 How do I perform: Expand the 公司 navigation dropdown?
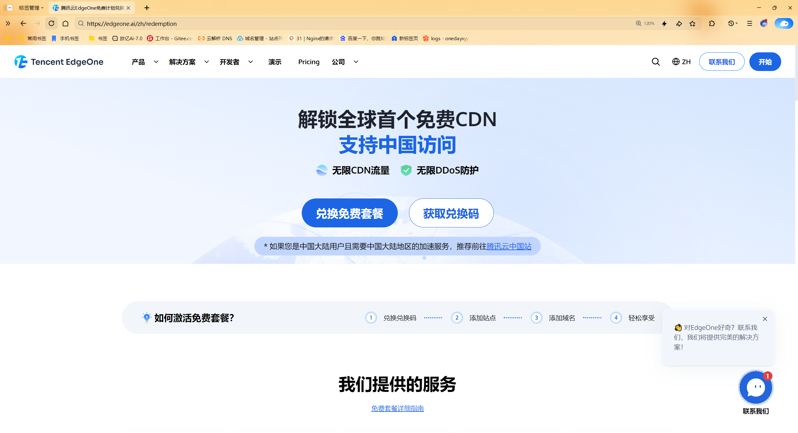[356, 62]
